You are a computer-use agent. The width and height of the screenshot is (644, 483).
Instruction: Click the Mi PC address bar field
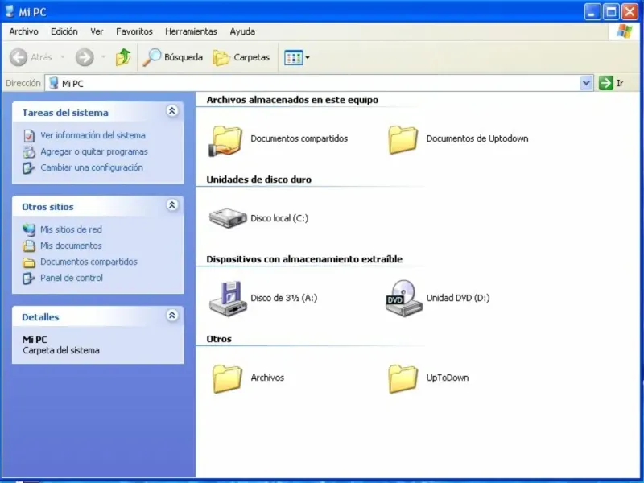coord(313,84)
